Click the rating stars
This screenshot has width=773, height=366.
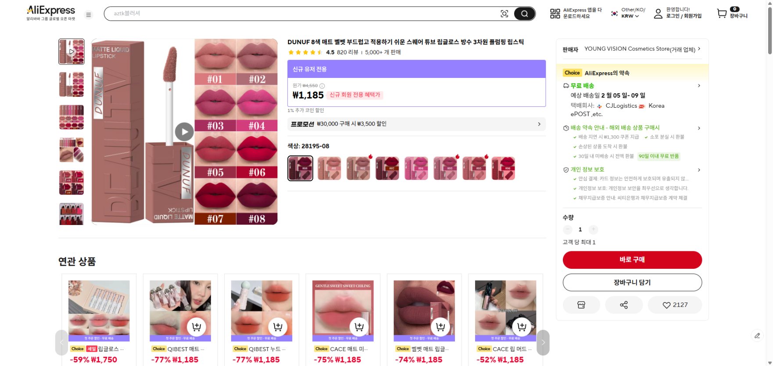point(305,52)
